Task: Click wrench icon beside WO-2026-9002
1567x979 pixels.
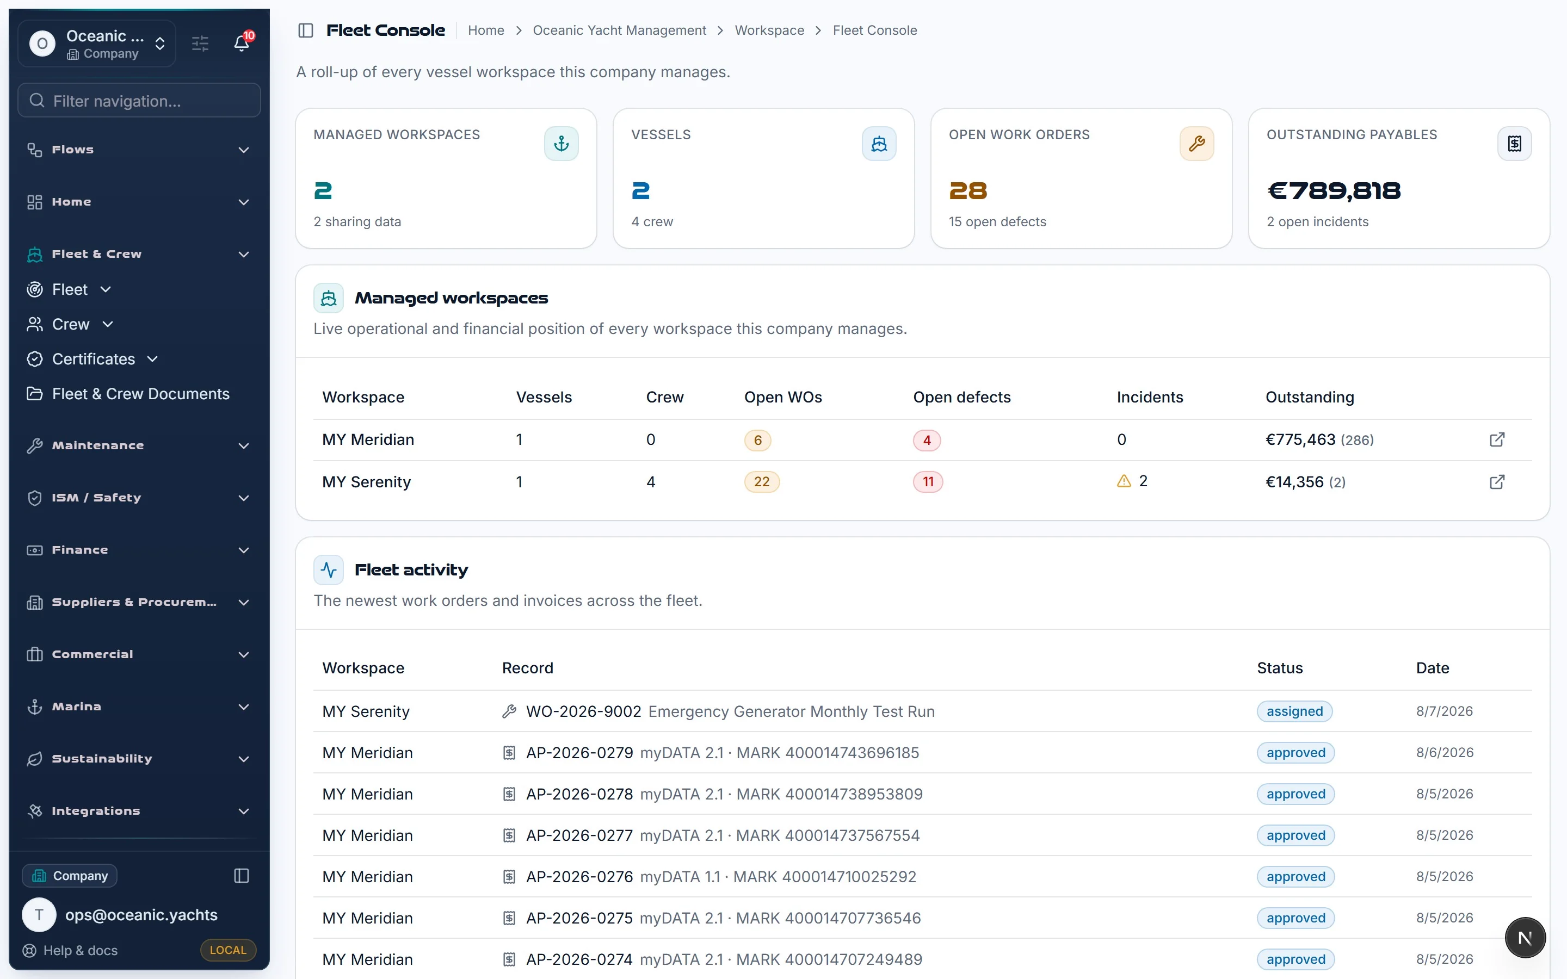Action: tap(510, 711)
